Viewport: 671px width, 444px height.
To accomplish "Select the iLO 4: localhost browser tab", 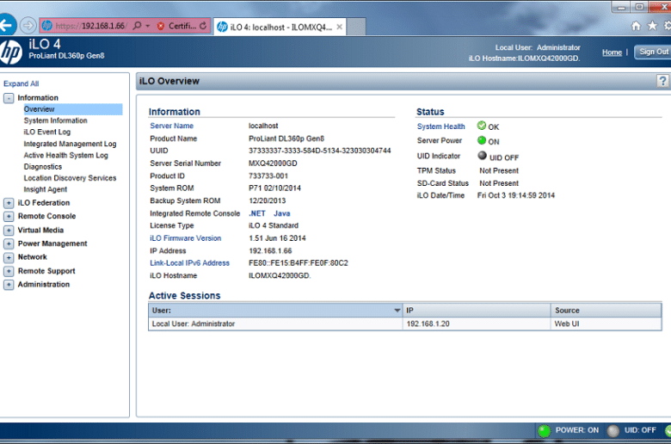I will coord(280,27).
